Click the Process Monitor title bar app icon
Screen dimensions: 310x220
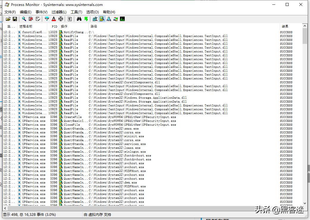click(7, 4)
